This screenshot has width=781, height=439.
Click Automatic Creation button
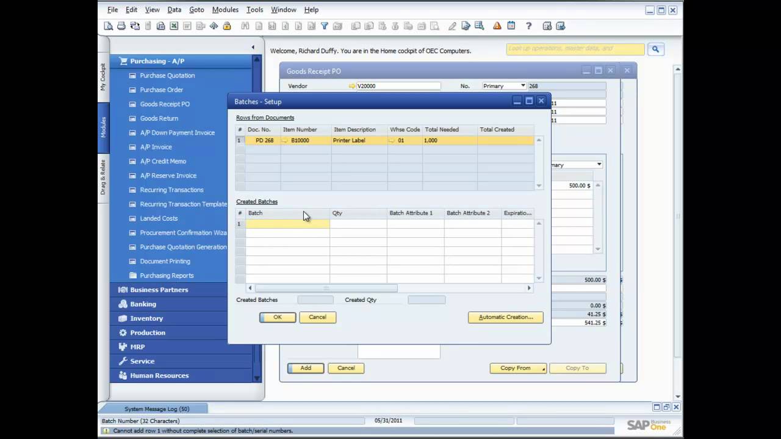click(506, 317)
